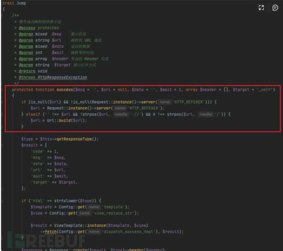Click the '$result = [' line
Screen dimensions: 283x251
point(34,145)
